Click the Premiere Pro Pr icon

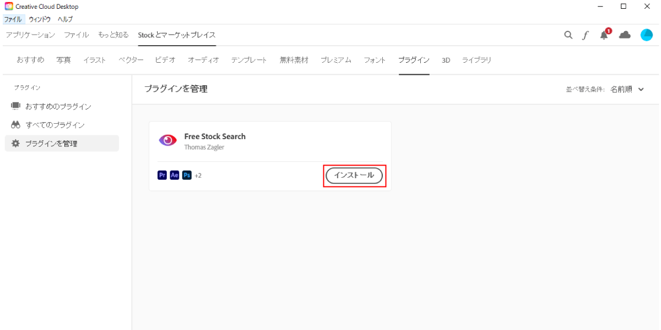click(x=162, y=175)
